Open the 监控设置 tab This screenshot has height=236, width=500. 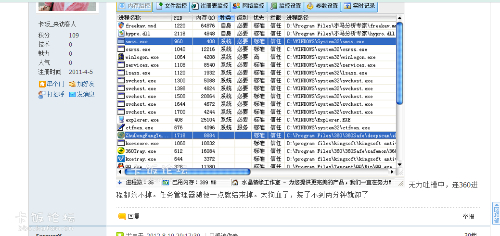(286, 6)
